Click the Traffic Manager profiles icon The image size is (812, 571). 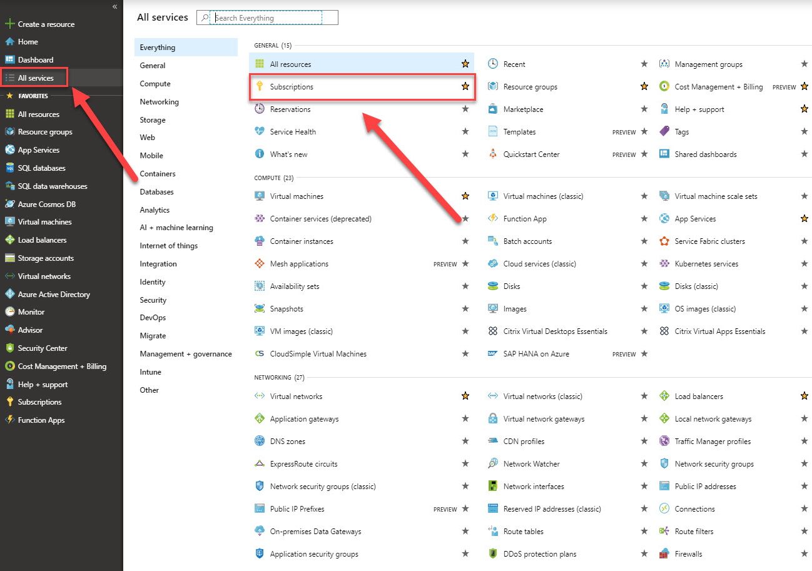tap(664, 442)
